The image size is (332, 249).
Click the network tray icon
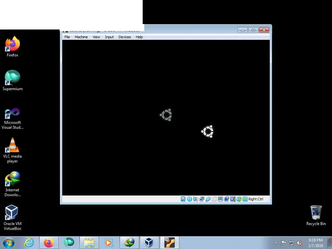pyautogui.click(x=291, y=243)
